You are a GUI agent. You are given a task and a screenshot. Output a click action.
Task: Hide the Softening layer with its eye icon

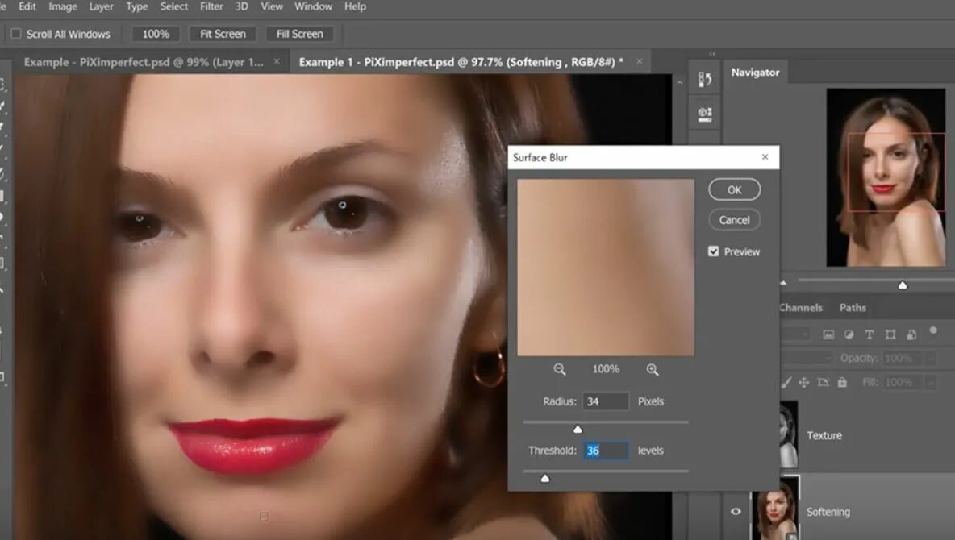(x=736, y=511)
